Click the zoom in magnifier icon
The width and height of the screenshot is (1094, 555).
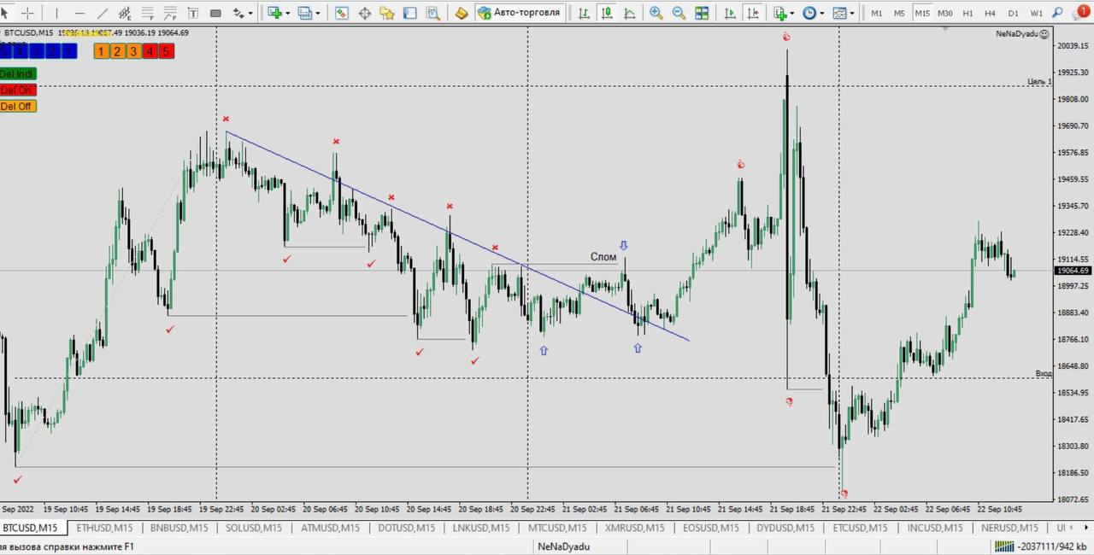pos(656,13)
